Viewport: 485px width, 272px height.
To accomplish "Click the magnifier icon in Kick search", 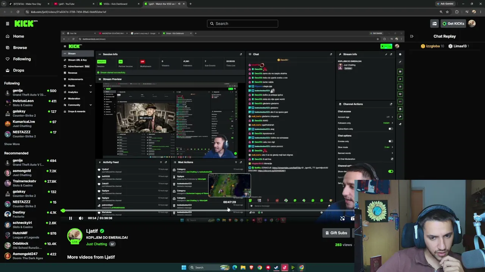I will click(x=212, y=23).
